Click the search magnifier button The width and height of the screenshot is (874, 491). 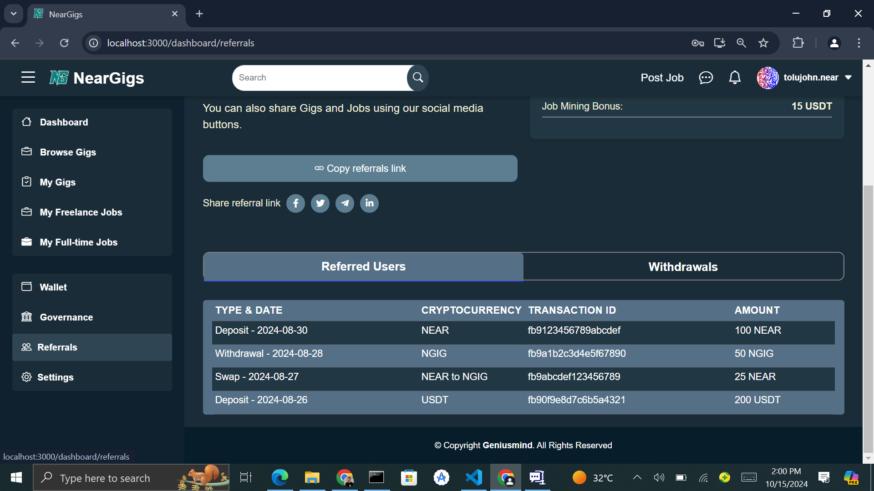pos(418,78)
